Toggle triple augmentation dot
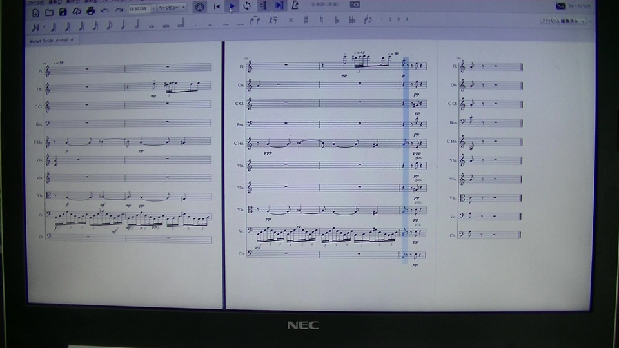Image resolution: width=619 pixels, height=348 pixels. 226,24
